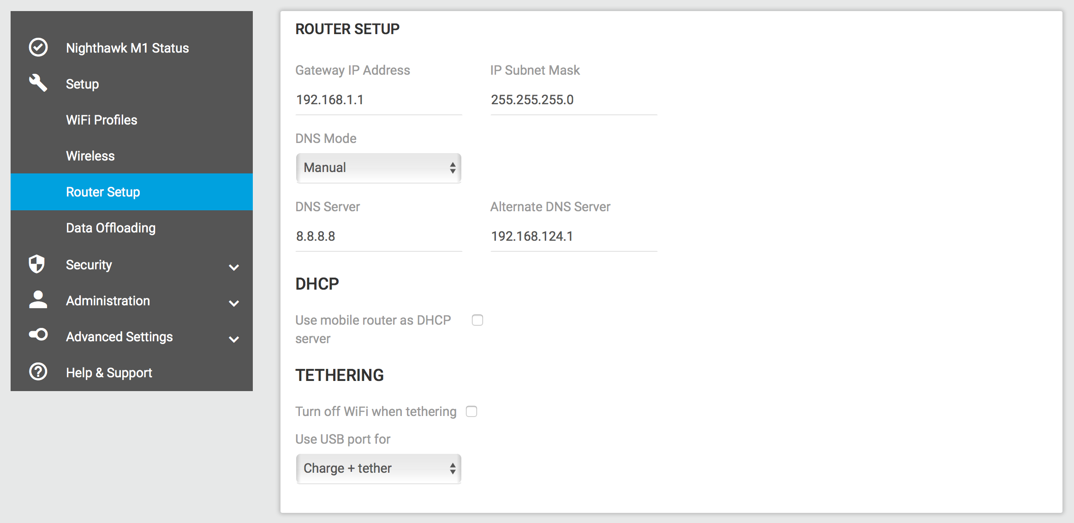Expand the Security section
Viewport: 1074px width, 523px height.
235,267
